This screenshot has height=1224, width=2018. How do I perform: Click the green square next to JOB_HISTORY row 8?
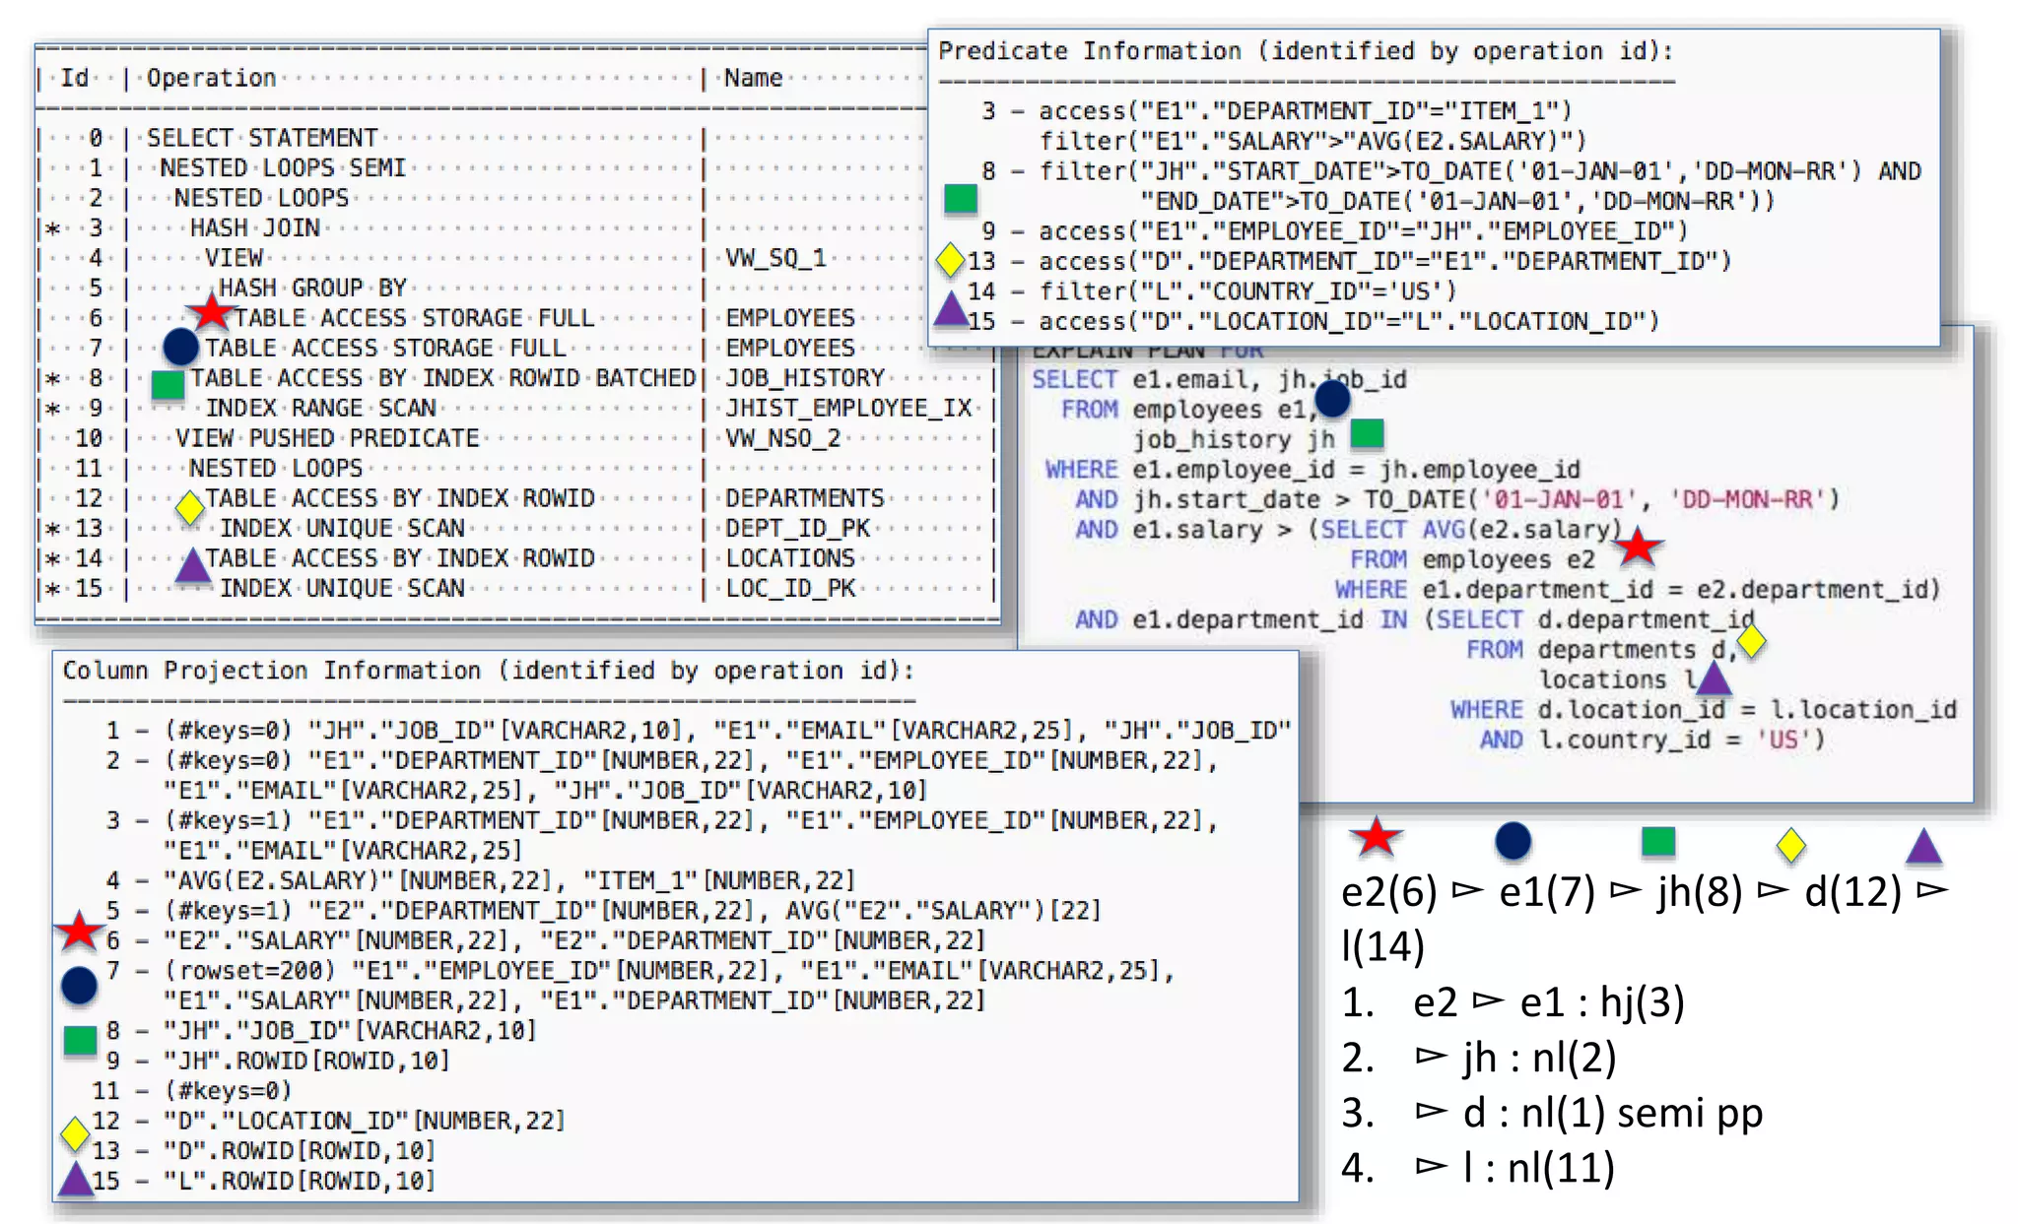point(168,384)
